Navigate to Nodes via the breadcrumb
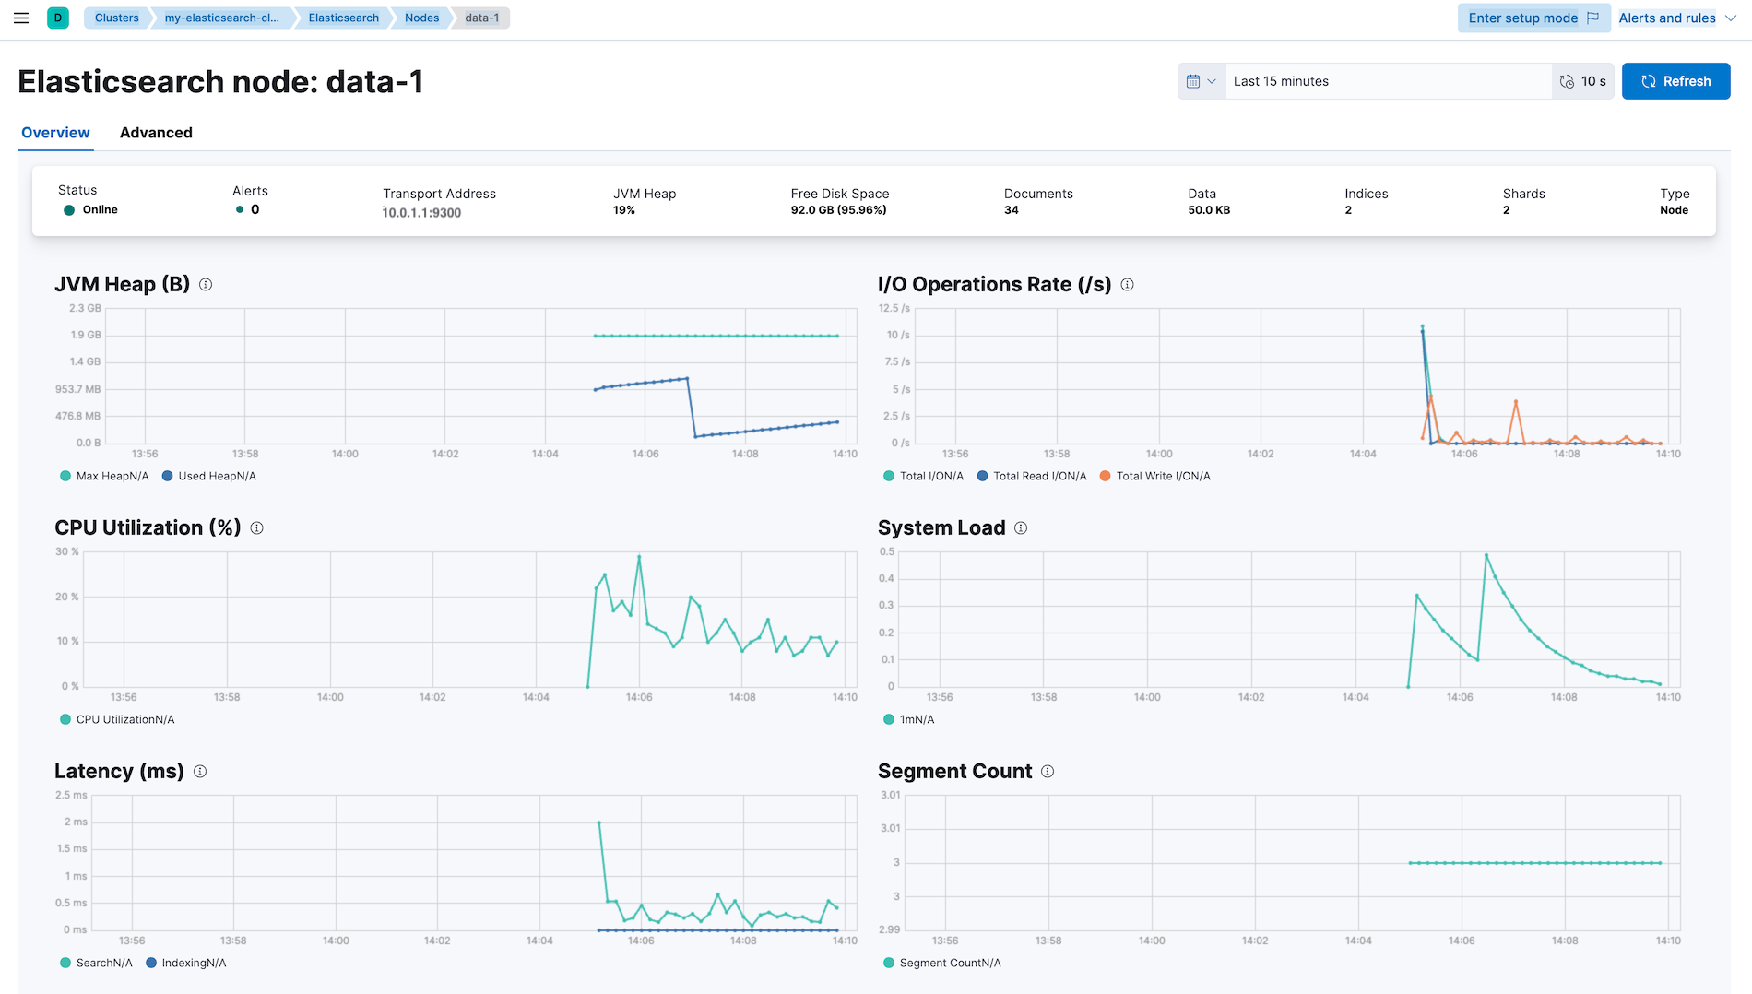The width and height of the screenshot is (1752, 994). coord(420,18)
